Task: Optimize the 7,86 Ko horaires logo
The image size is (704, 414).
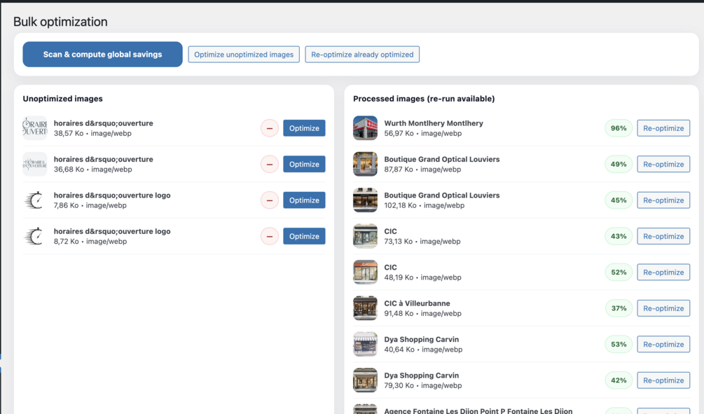Action: [x=304, y=200]
